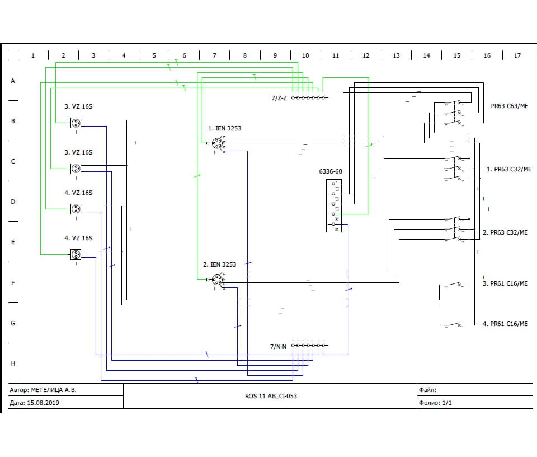Click the 3. PR61 C16/ME breaker switch symbol

point(454,284)
